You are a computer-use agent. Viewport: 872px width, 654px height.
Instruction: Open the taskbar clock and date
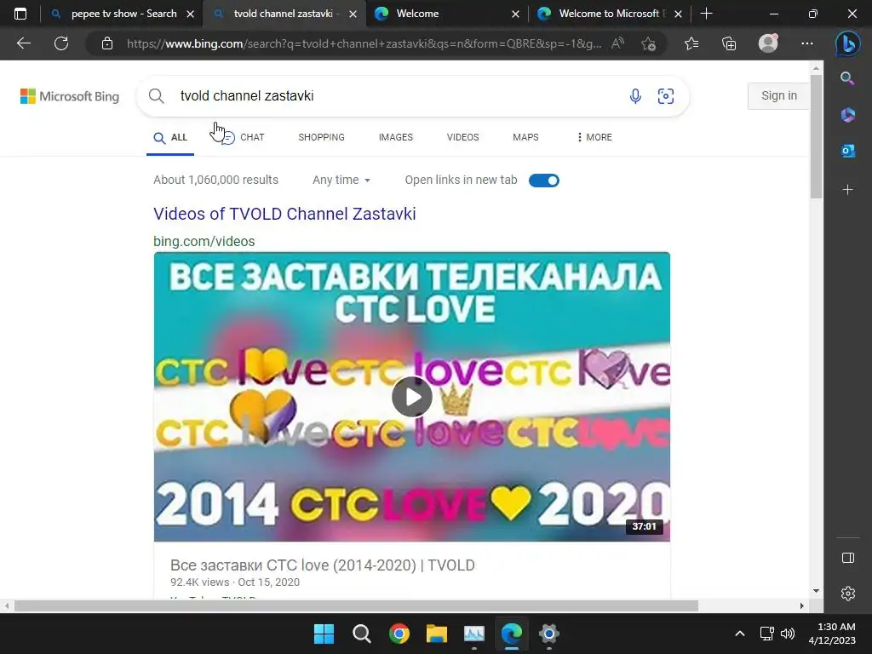click(x=832, y=634)
